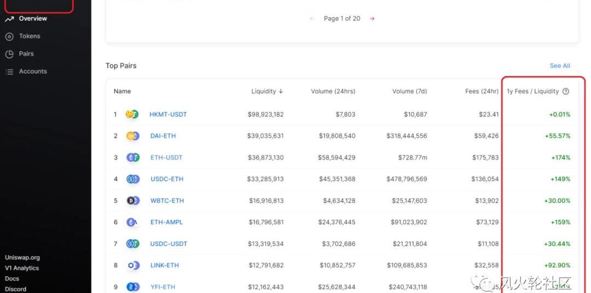
Task: Open the ETH-USDT pair link
Action: [x=166, y=157]
